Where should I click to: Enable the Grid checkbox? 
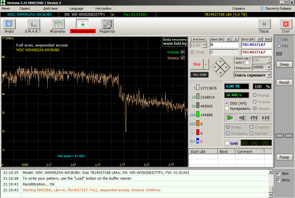[227, 143]
